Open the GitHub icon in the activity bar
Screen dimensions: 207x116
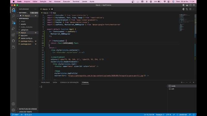tap(13, 41)
